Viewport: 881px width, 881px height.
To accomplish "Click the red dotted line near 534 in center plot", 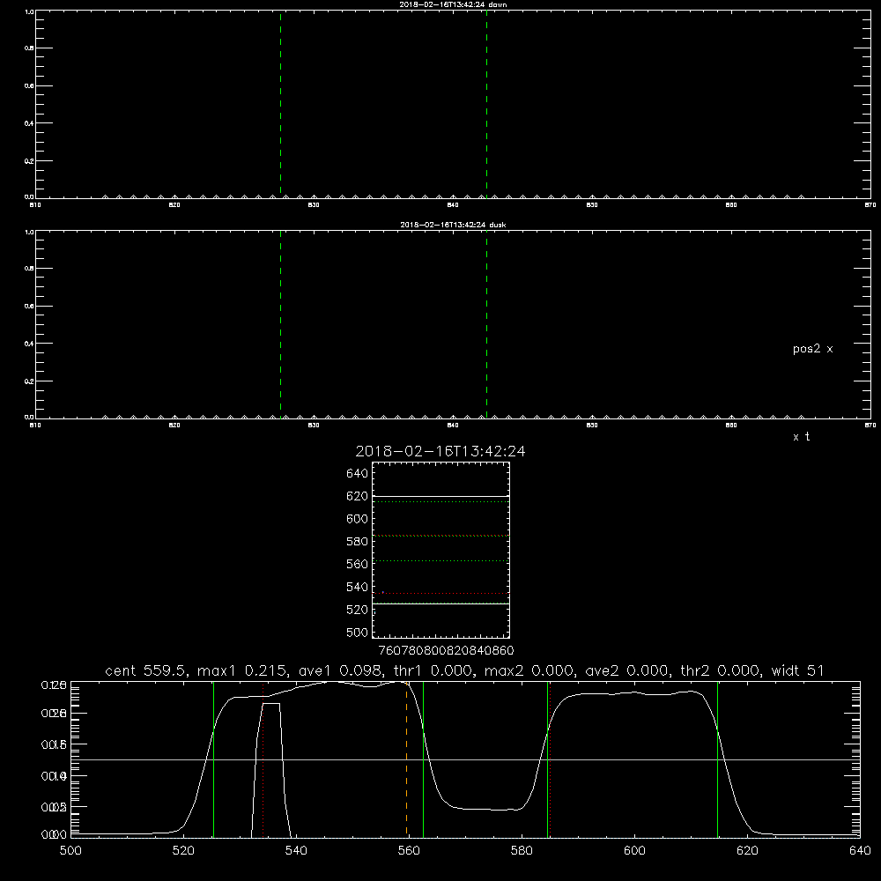I will coord(440,593).
